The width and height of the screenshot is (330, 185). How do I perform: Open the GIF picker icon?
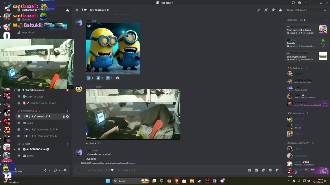257,170
